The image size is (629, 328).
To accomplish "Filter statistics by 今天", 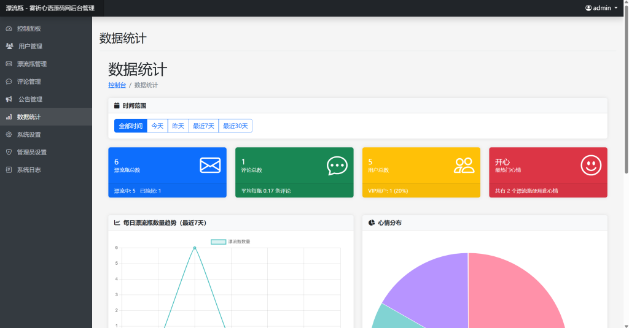I will click(x=157, y=126).
